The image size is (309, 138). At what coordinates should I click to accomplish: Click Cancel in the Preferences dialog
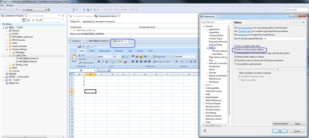[x=297, y=131]
